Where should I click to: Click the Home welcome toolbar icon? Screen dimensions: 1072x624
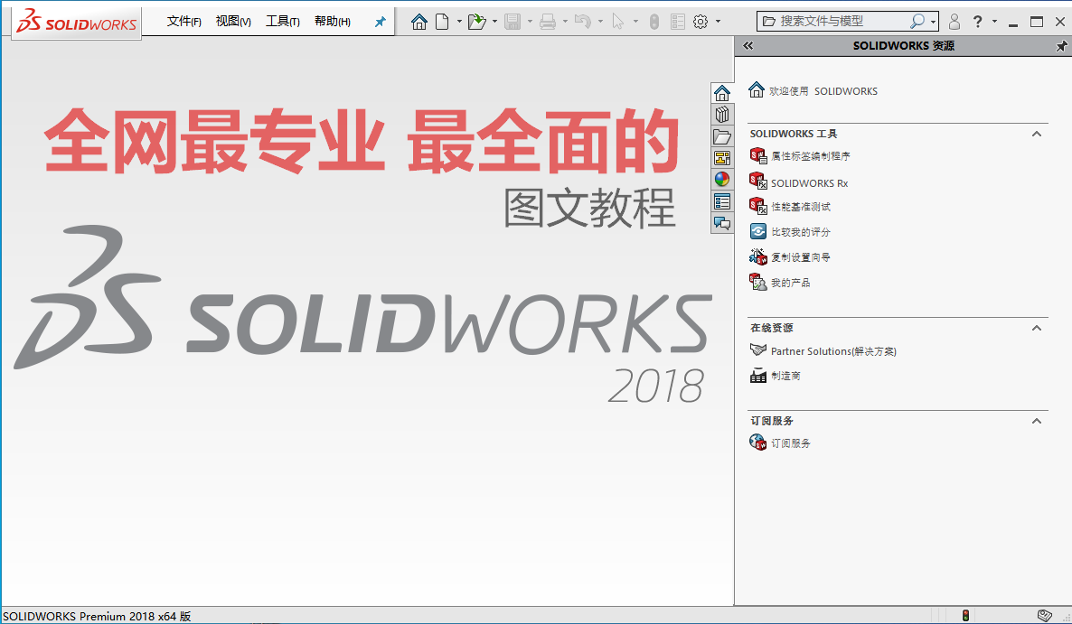pos(419,22)
